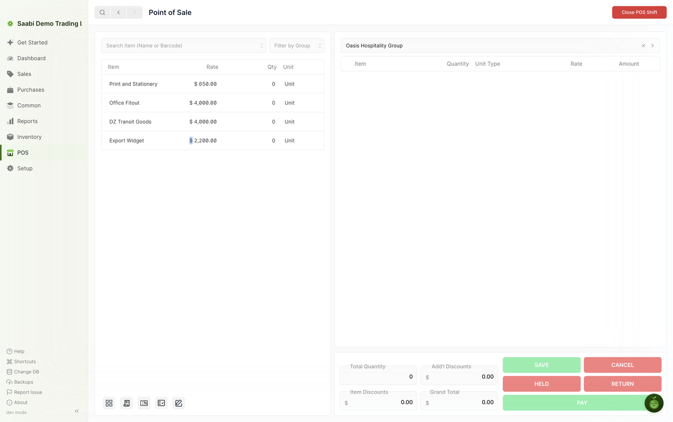Open the coupon discount icon

[x=144, y=403]
